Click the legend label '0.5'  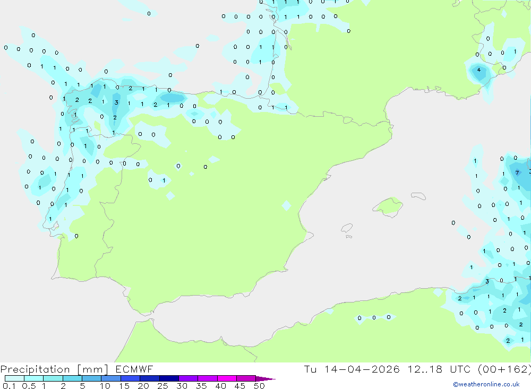click(x=29, y=386)
